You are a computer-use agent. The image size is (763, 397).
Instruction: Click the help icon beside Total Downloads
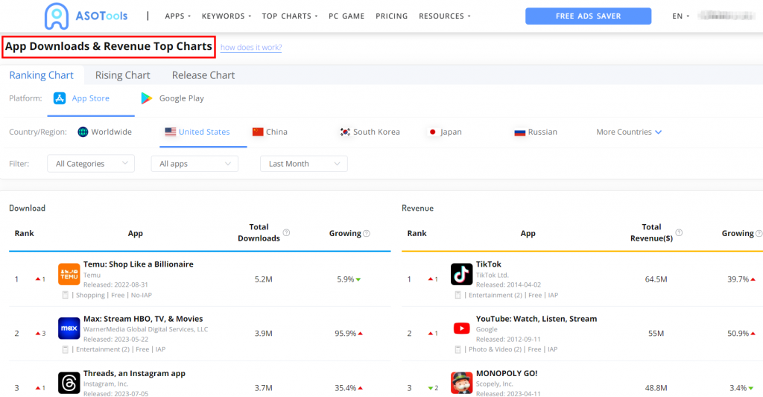286,233
